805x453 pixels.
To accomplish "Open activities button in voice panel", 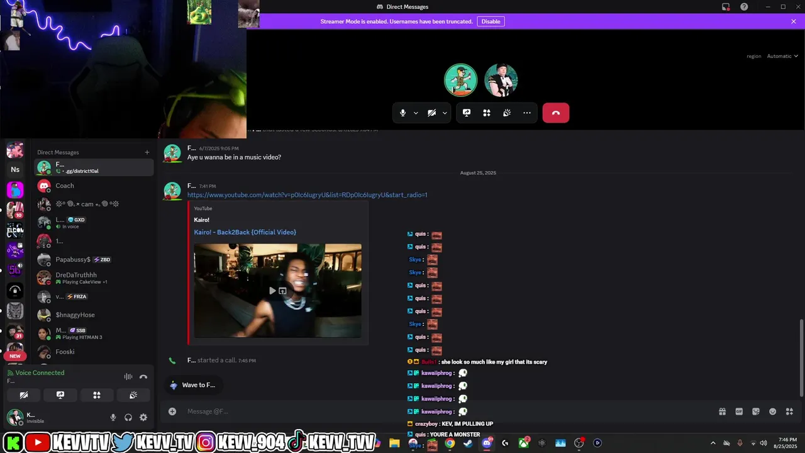I will (97, 395).
